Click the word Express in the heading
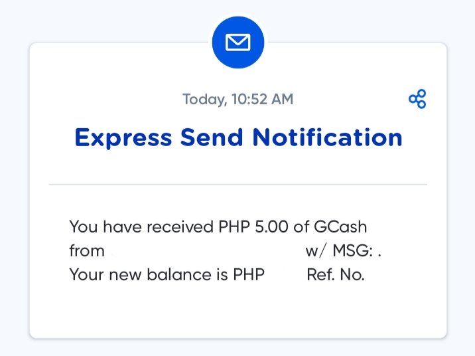The width and height of the screenshot is (475, 356). click(123, 138)
